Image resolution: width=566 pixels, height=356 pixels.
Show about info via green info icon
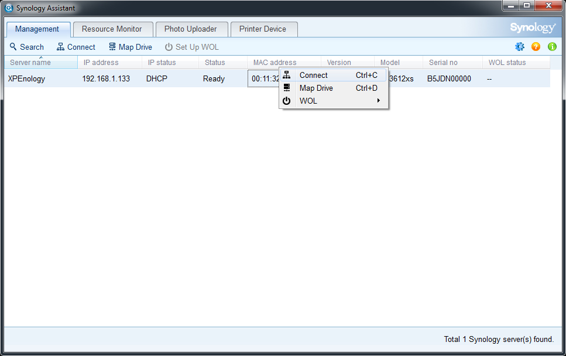(x=552, y=47)
